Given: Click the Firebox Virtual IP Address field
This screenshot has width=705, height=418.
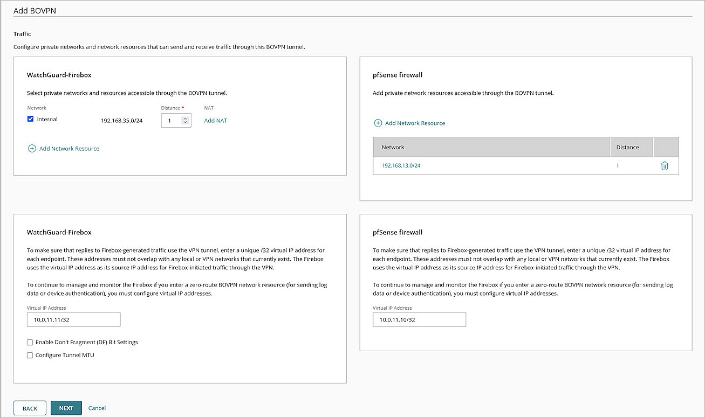Looking at the screenshot, I should point(73,319).
